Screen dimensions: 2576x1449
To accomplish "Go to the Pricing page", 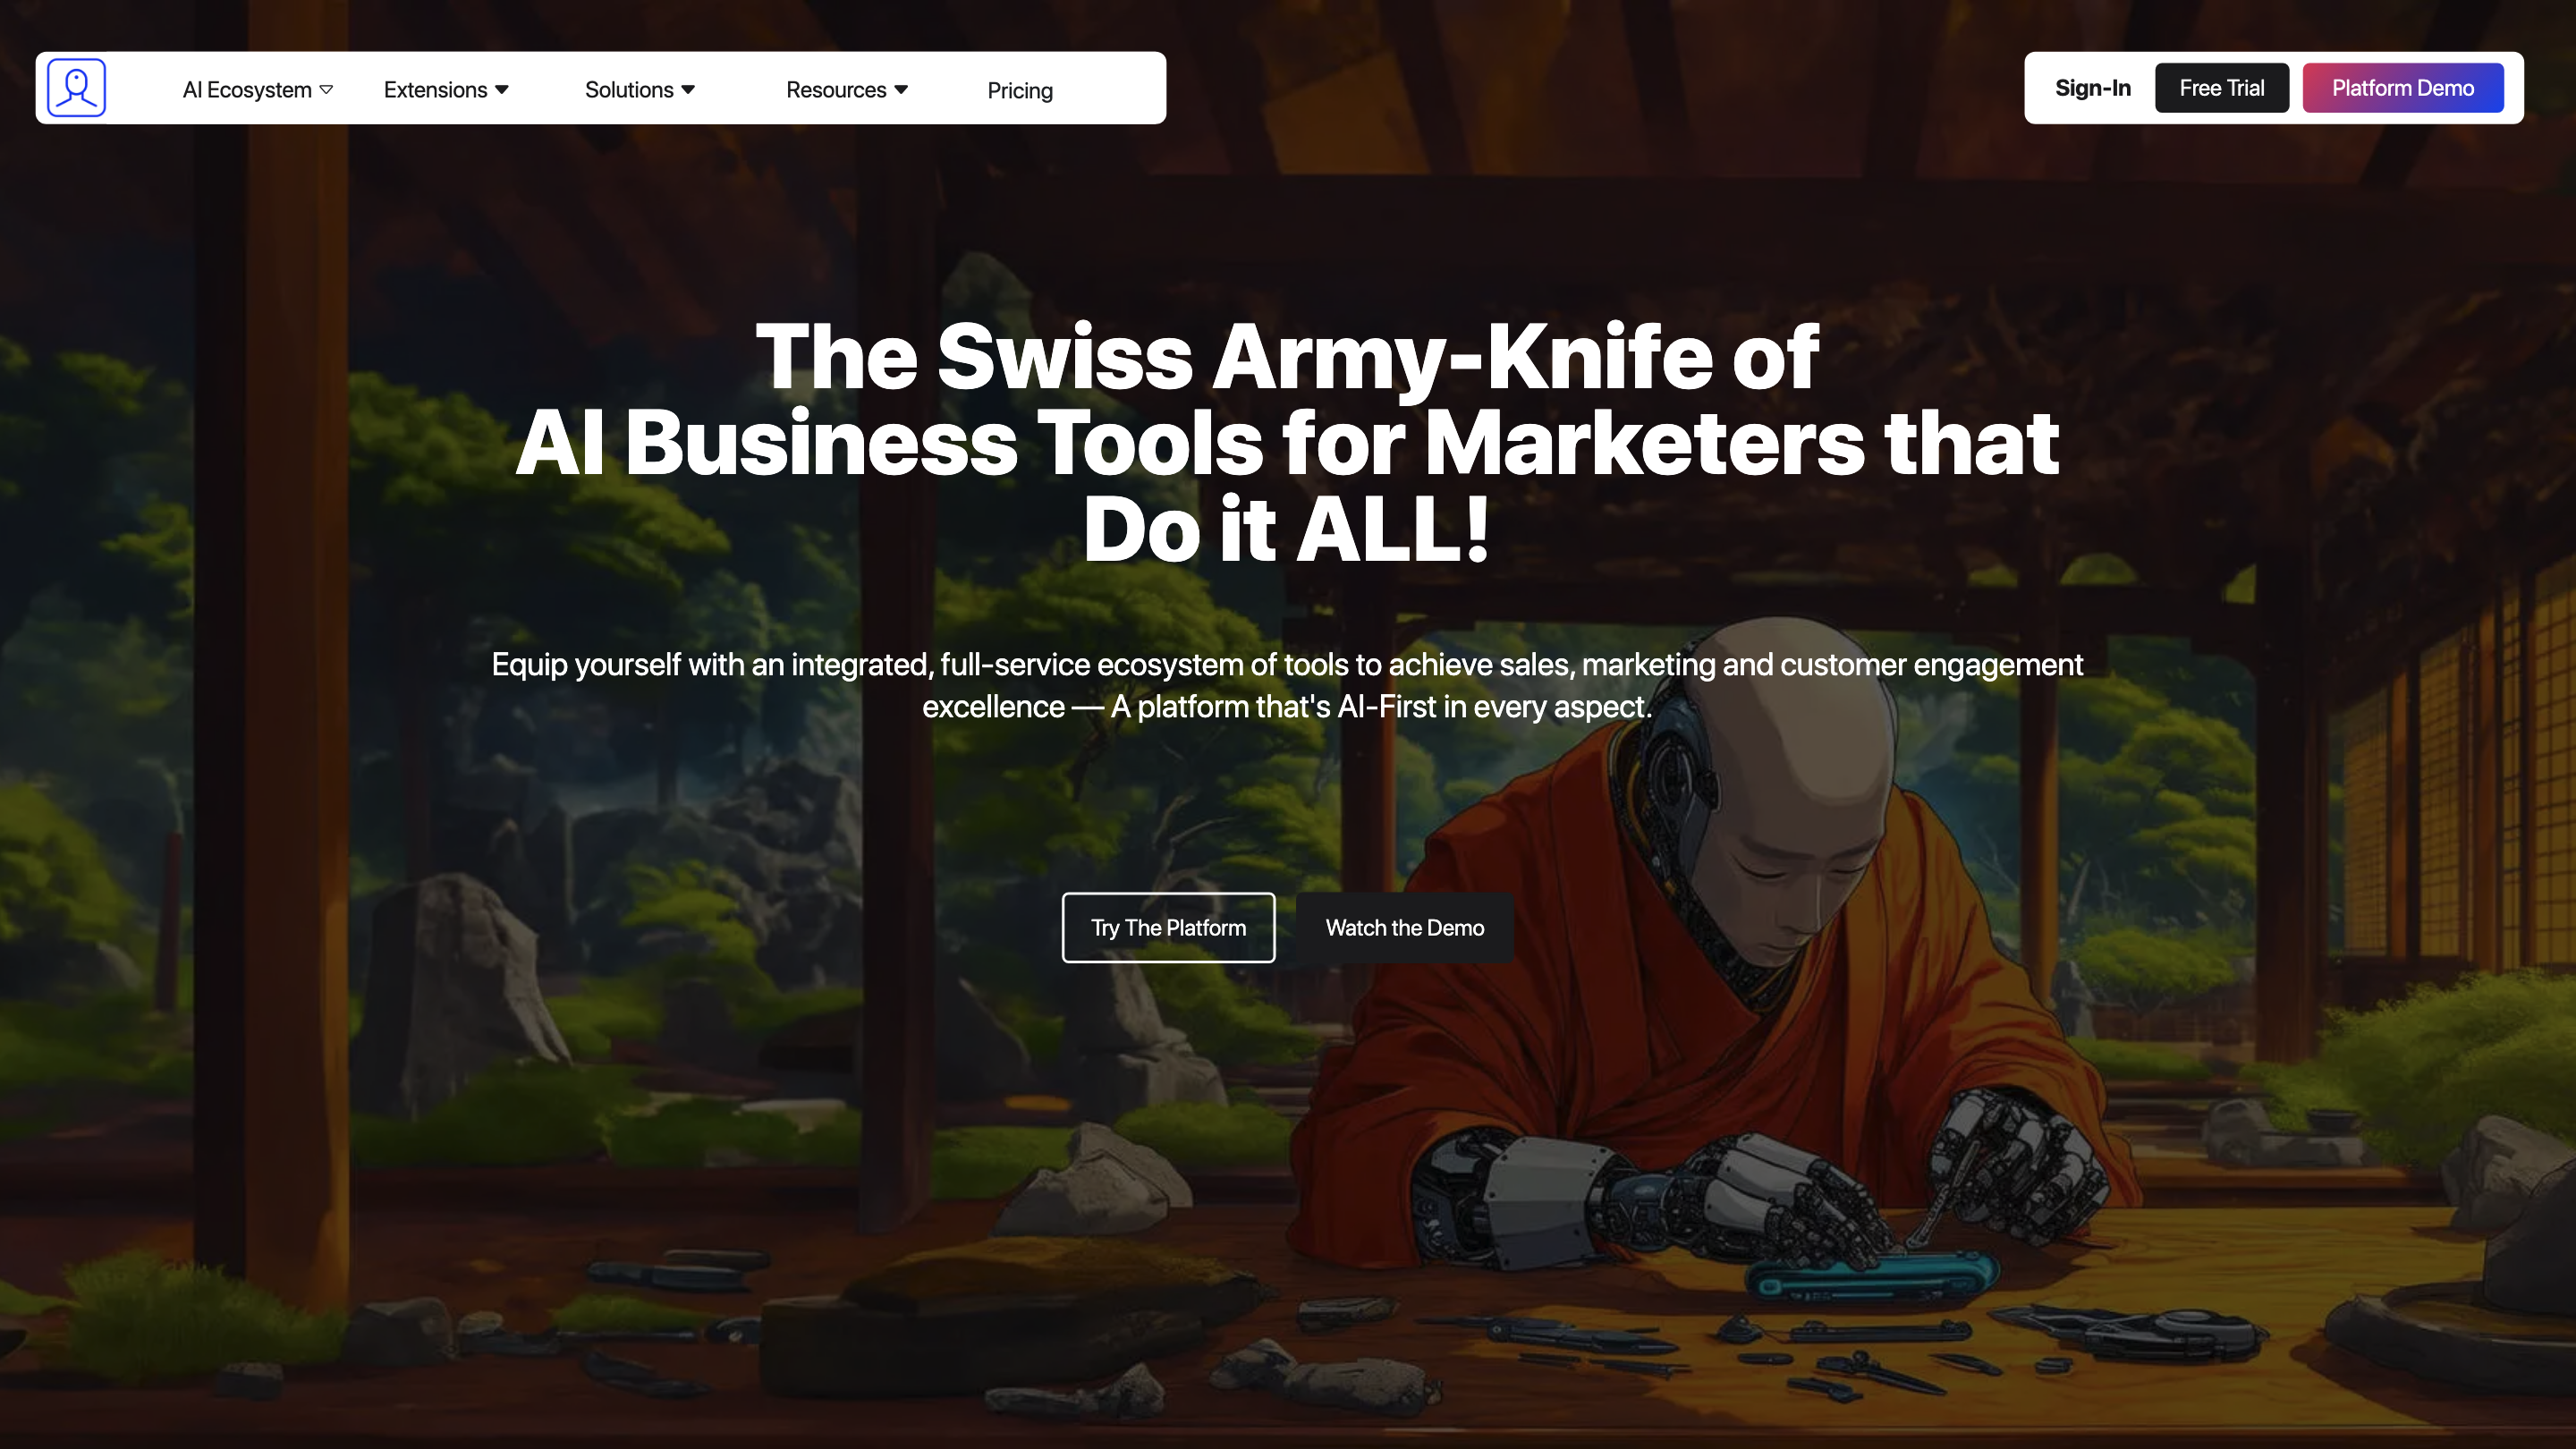I will pos(1020,91).
